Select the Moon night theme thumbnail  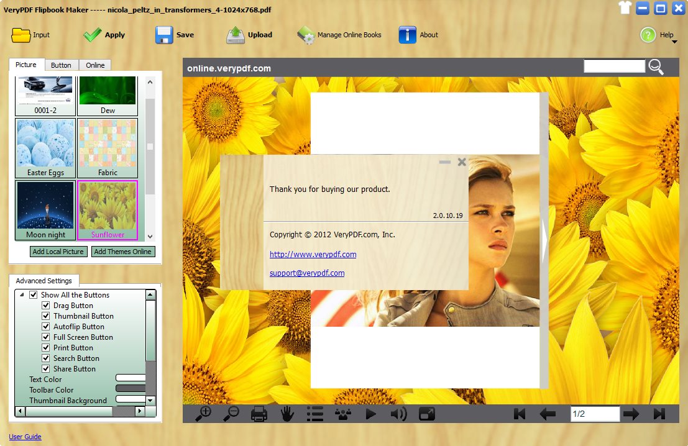45,210
